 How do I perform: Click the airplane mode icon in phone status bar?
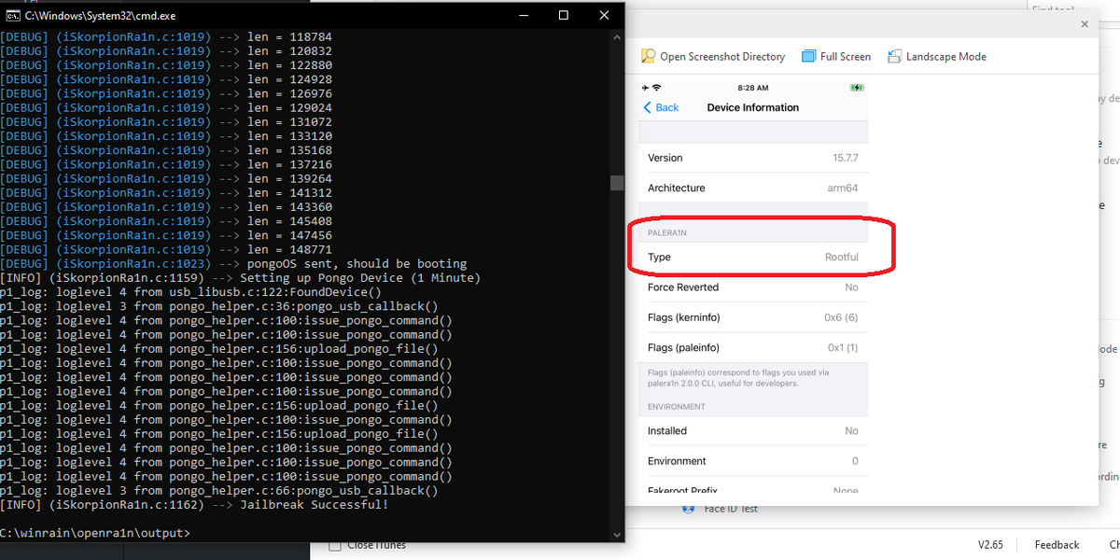tap(646, 87)
